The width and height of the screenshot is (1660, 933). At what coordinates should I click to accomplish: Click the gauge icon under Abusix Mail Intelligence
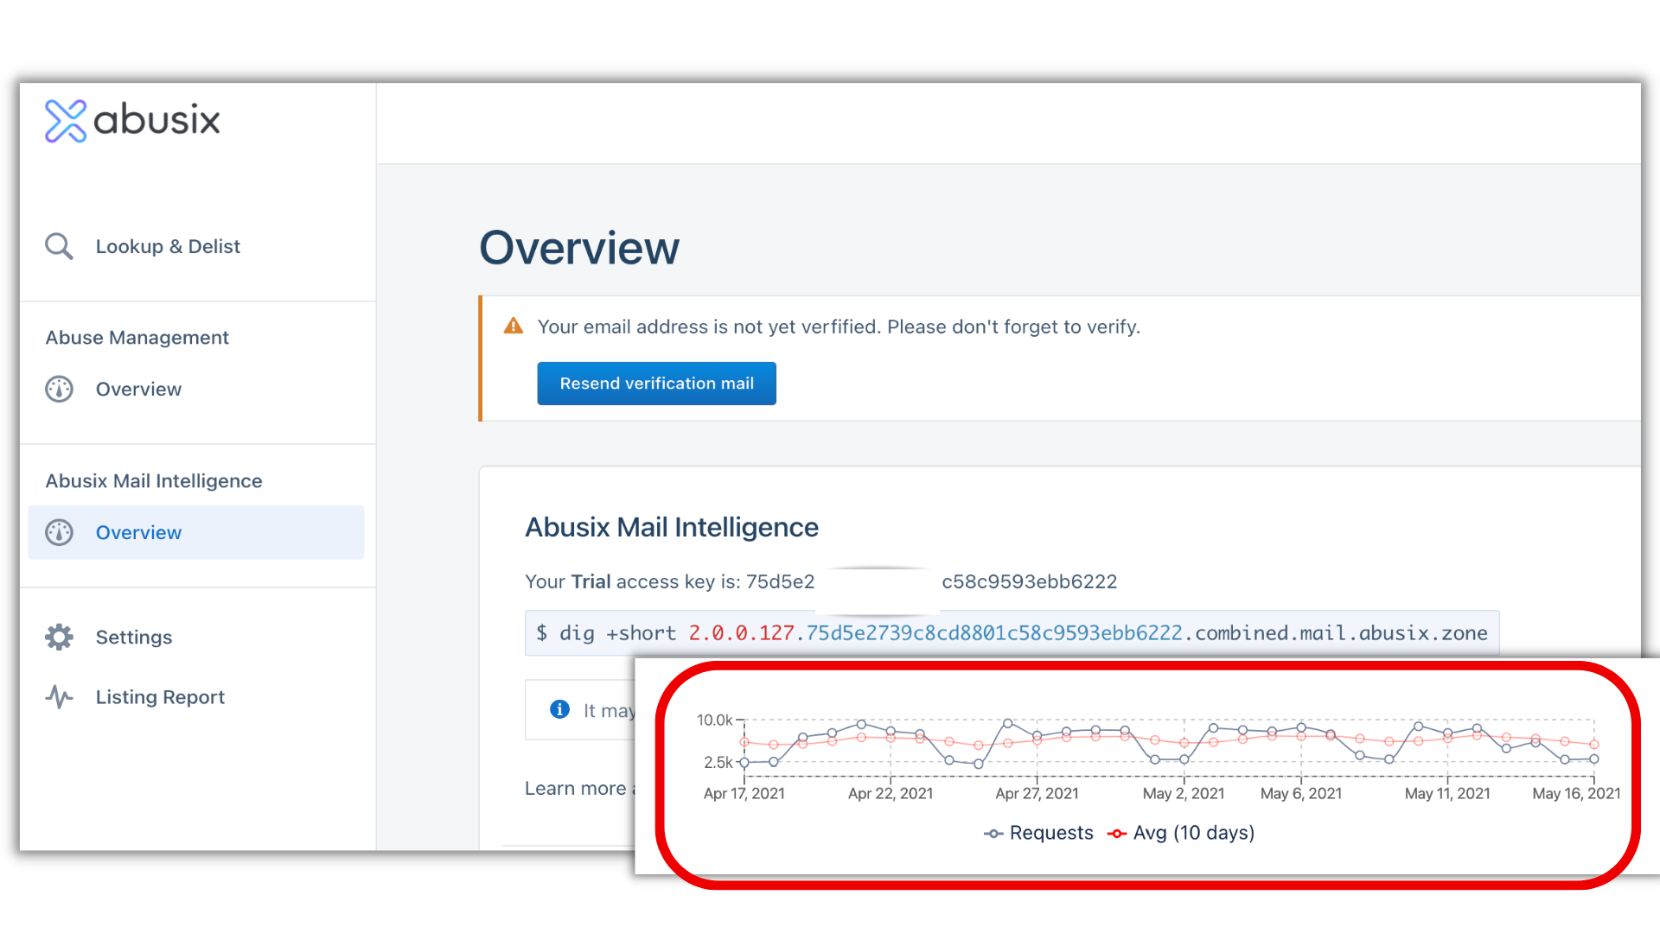click(x=58, y=532)
